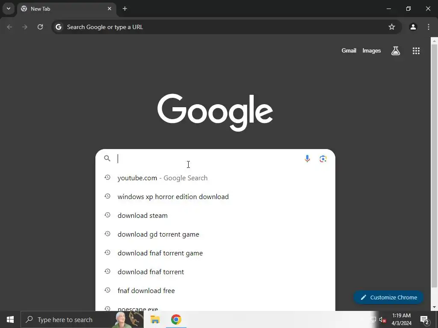
Task: Reload the page
Action: (40, 27)
